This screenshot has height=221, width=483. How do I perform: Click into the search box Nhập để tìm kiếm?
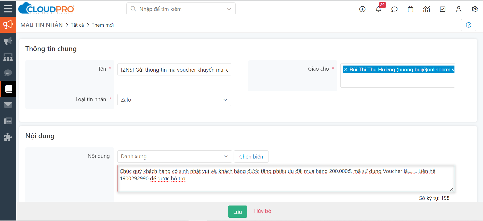pyautogui.click(x=181, y=9)
